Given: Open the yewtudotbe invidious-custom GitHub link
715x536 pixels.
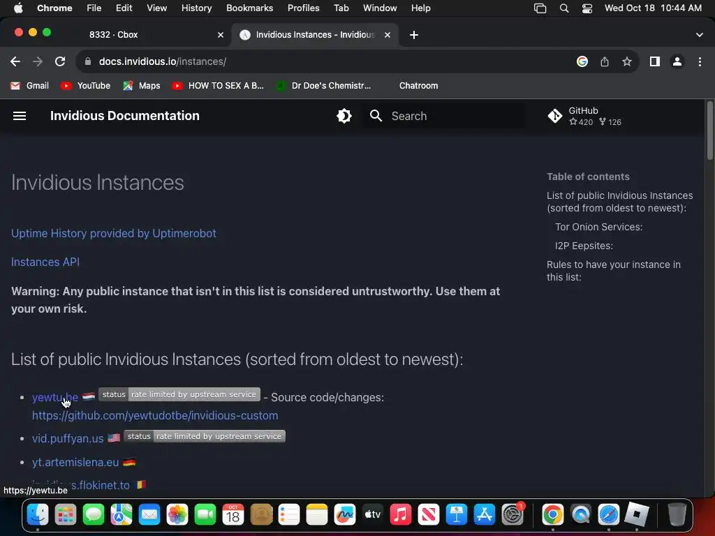Looking at the screenshot, I should (155, 416).
